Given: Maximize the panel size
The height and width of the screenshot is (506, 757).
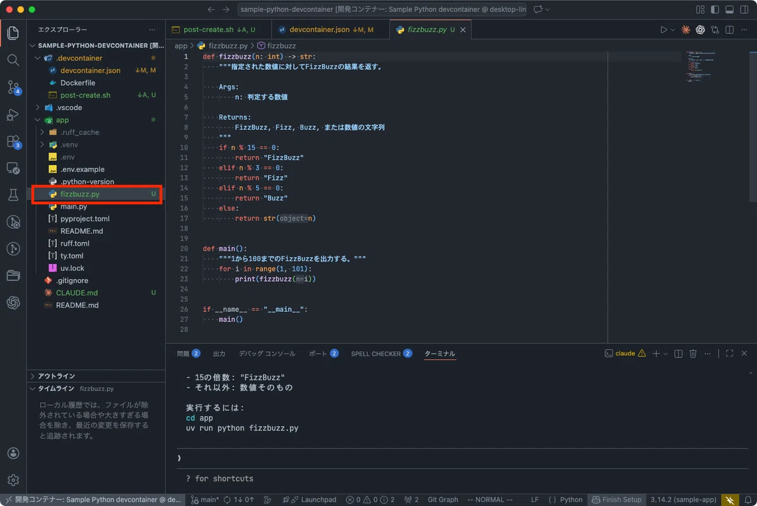Looking at the screenshot, I should click(729, 354).
